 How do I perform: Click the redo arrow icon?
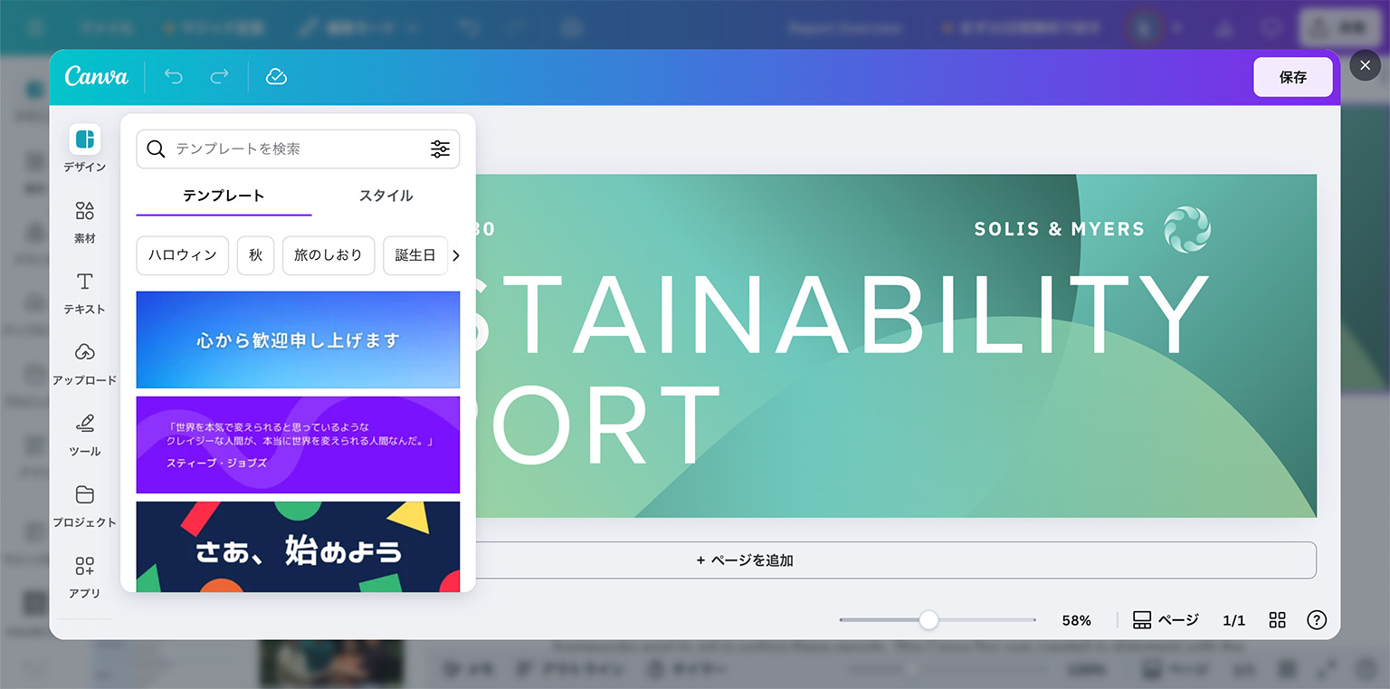click(x=219, y=77)
